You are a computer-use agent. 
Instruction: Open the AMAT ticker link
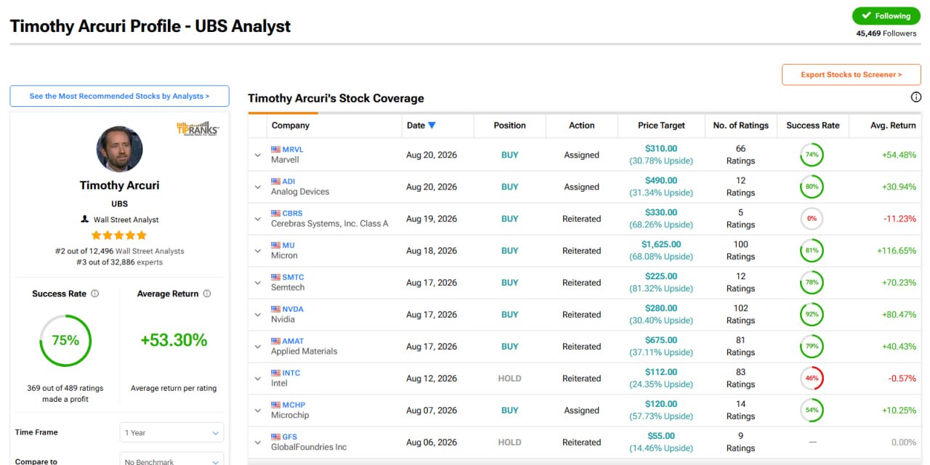(x=294, y=341)
